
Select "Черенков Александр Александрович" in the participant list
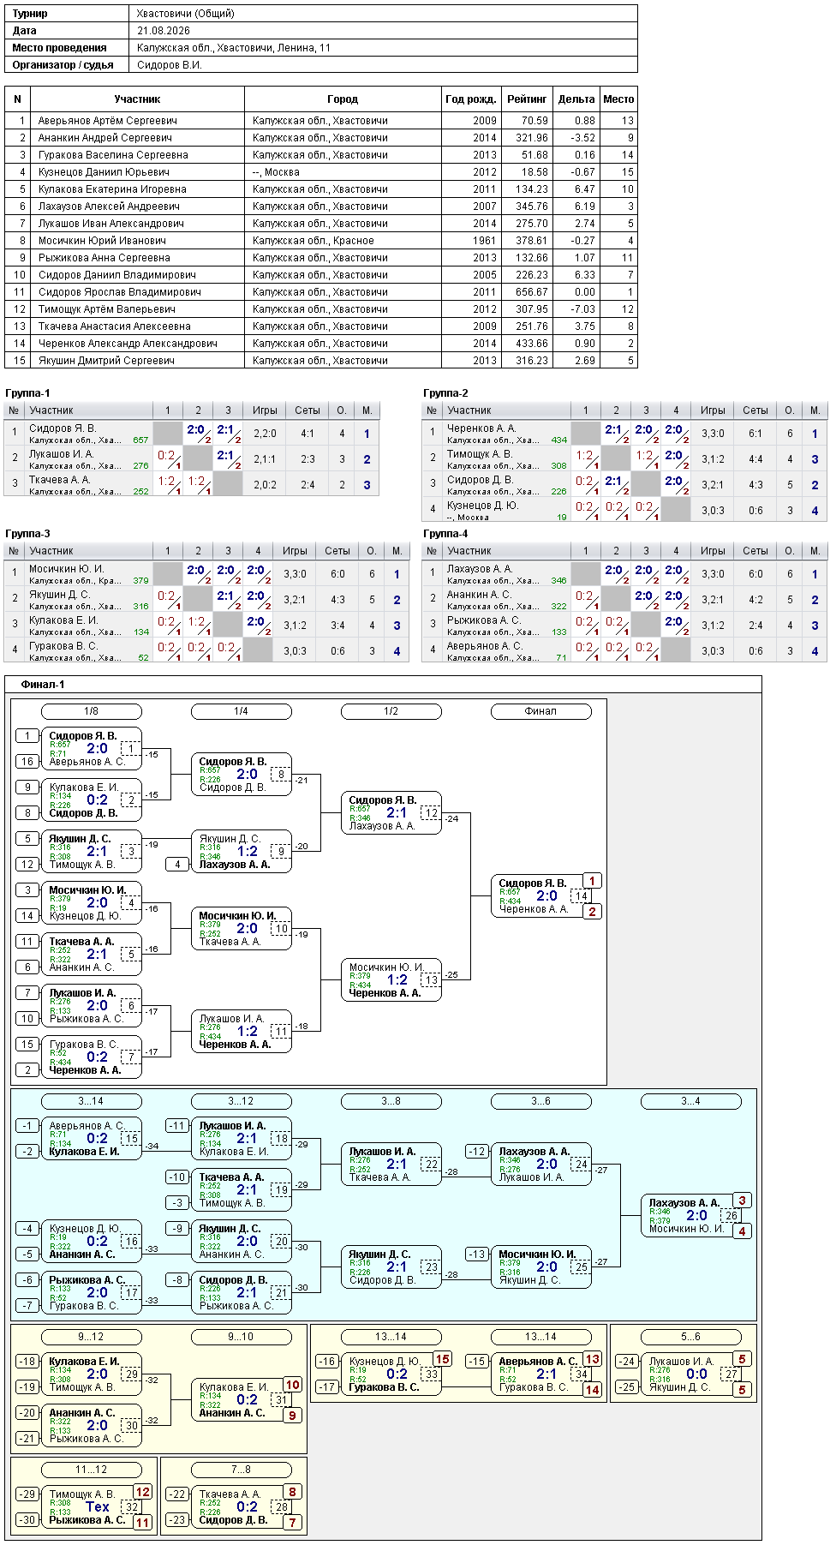[x=128, y=344]
